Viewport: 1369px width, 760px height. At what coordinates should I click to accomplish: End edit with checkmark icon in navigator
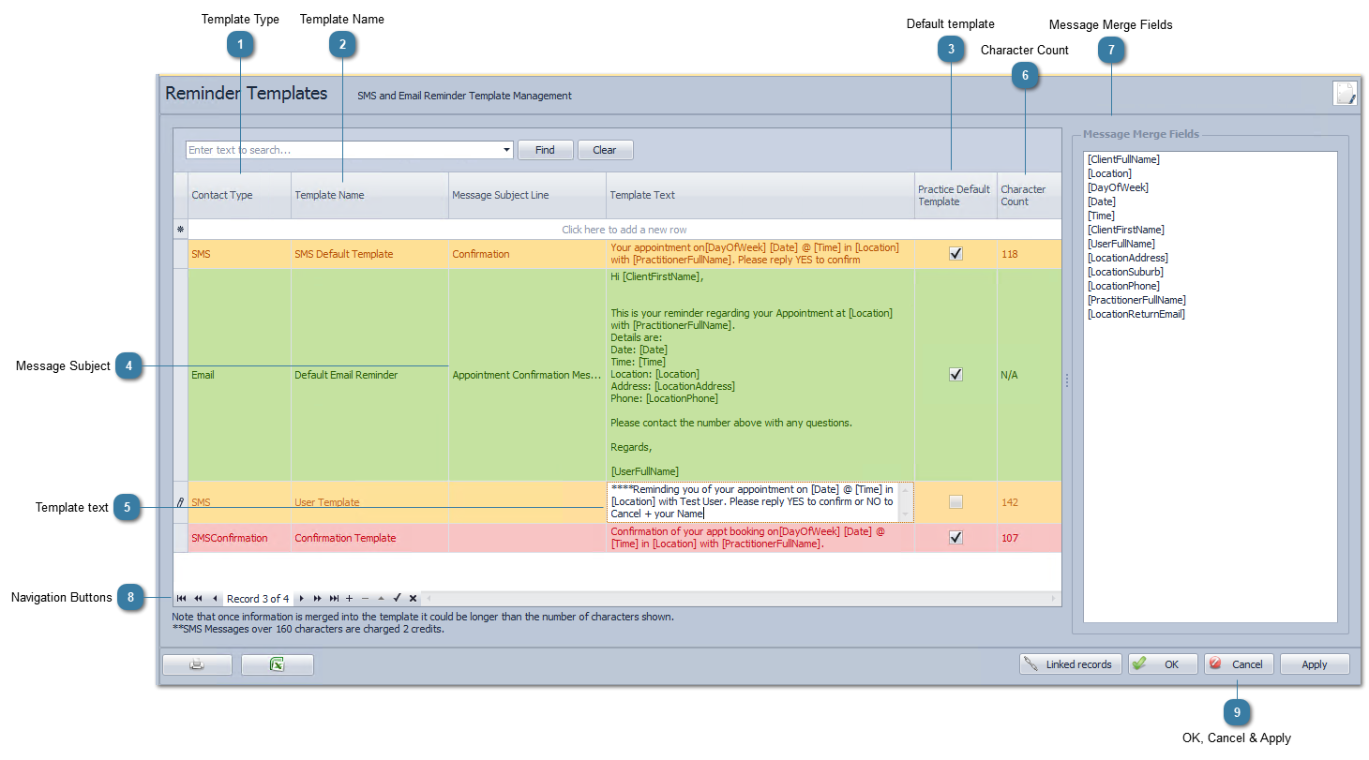click(397, 599)
